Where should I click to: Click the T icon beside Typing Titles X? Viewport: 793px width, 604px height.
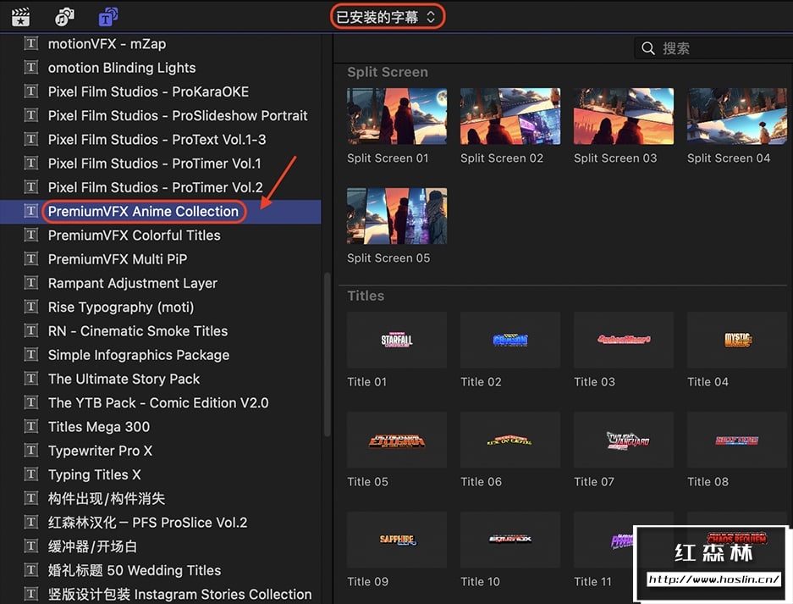30,474
